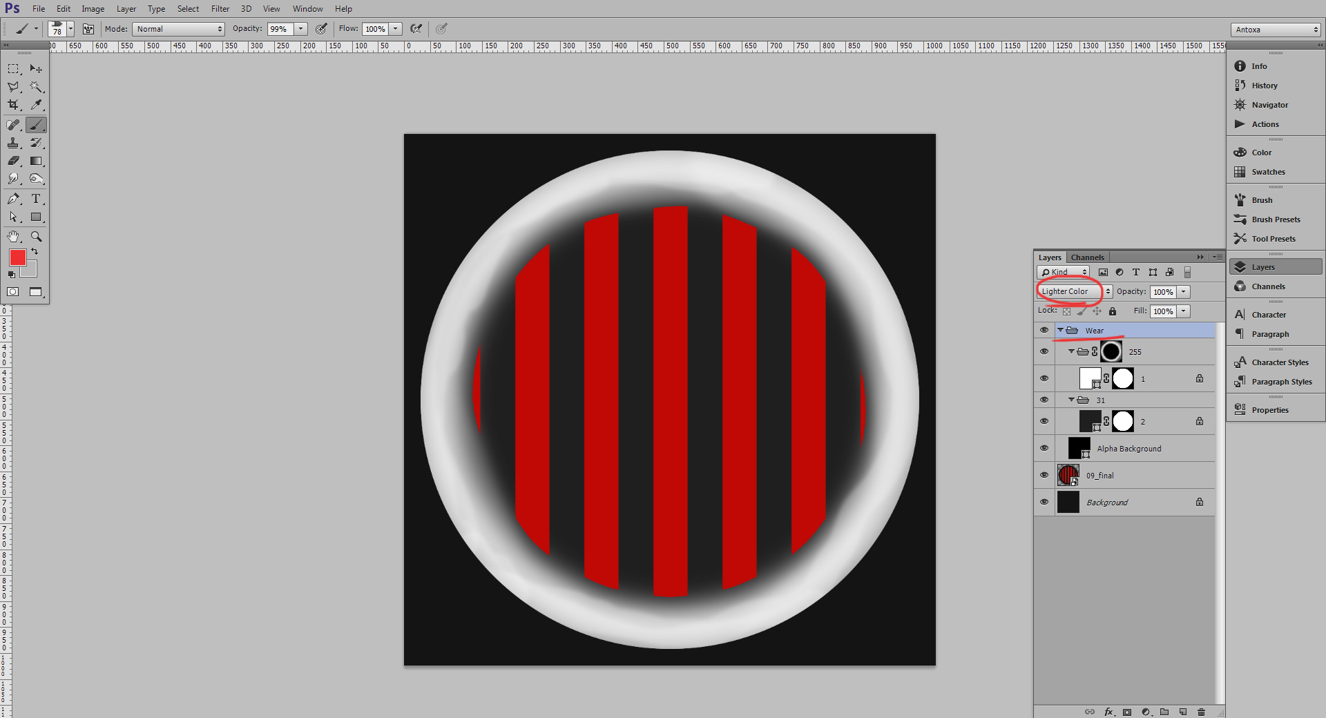The height and width of the screenshot is (718, 1326).
Task: Toggle the lock all padlock in Lock row
Action: click(1113, 311)
